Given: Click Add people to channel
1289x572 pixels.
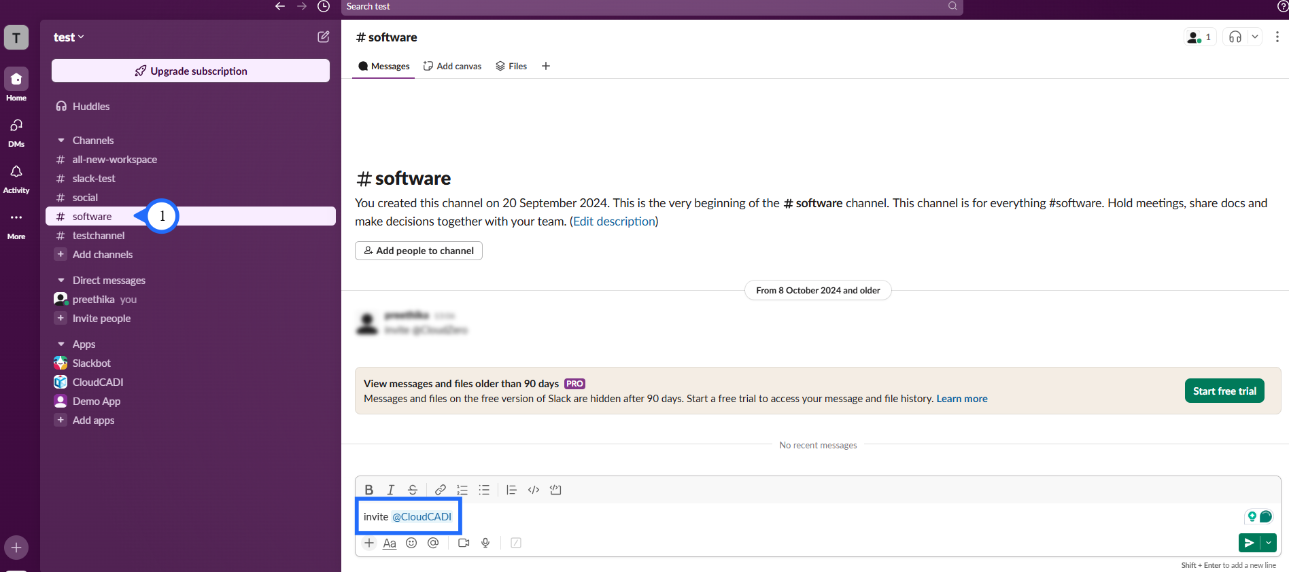Looking at the screenshot, I should (419, 251).
